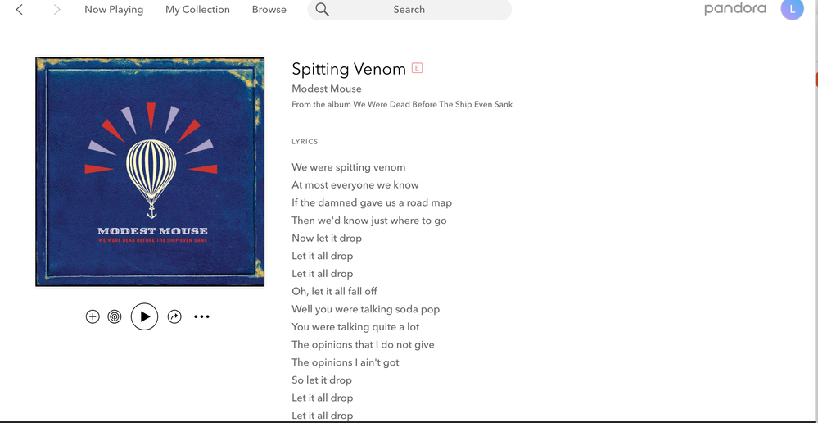This screenshot has height=423, width=818.
Task: Share this song
Action: tap(174, 316)
